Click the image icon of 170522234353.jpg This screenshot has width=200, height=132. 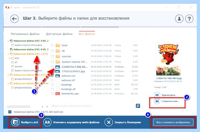(58, 71)
